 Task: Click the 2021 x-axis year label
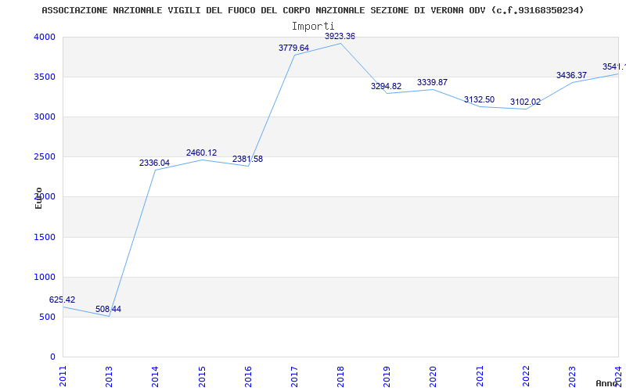(480, 376)
